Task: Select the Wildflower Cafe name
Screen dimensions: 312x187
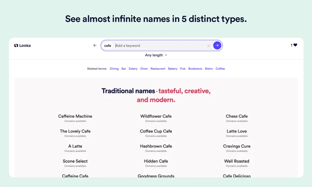Action: [156, 116]
